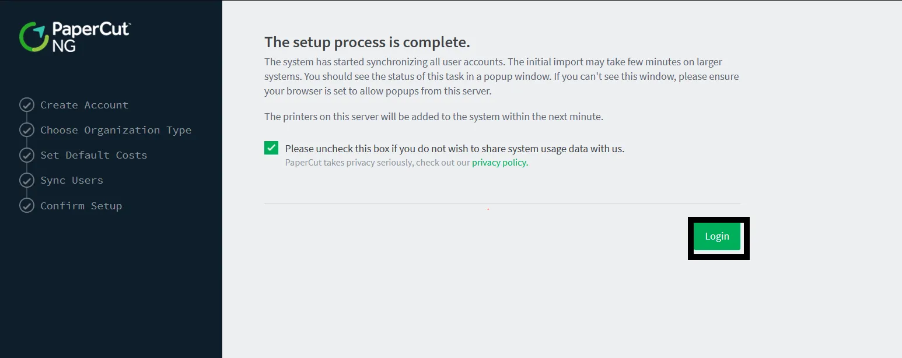The width and height of the screenshot is (902, 358).
Task: Select the Sync Users step
Action: [71, 180]
